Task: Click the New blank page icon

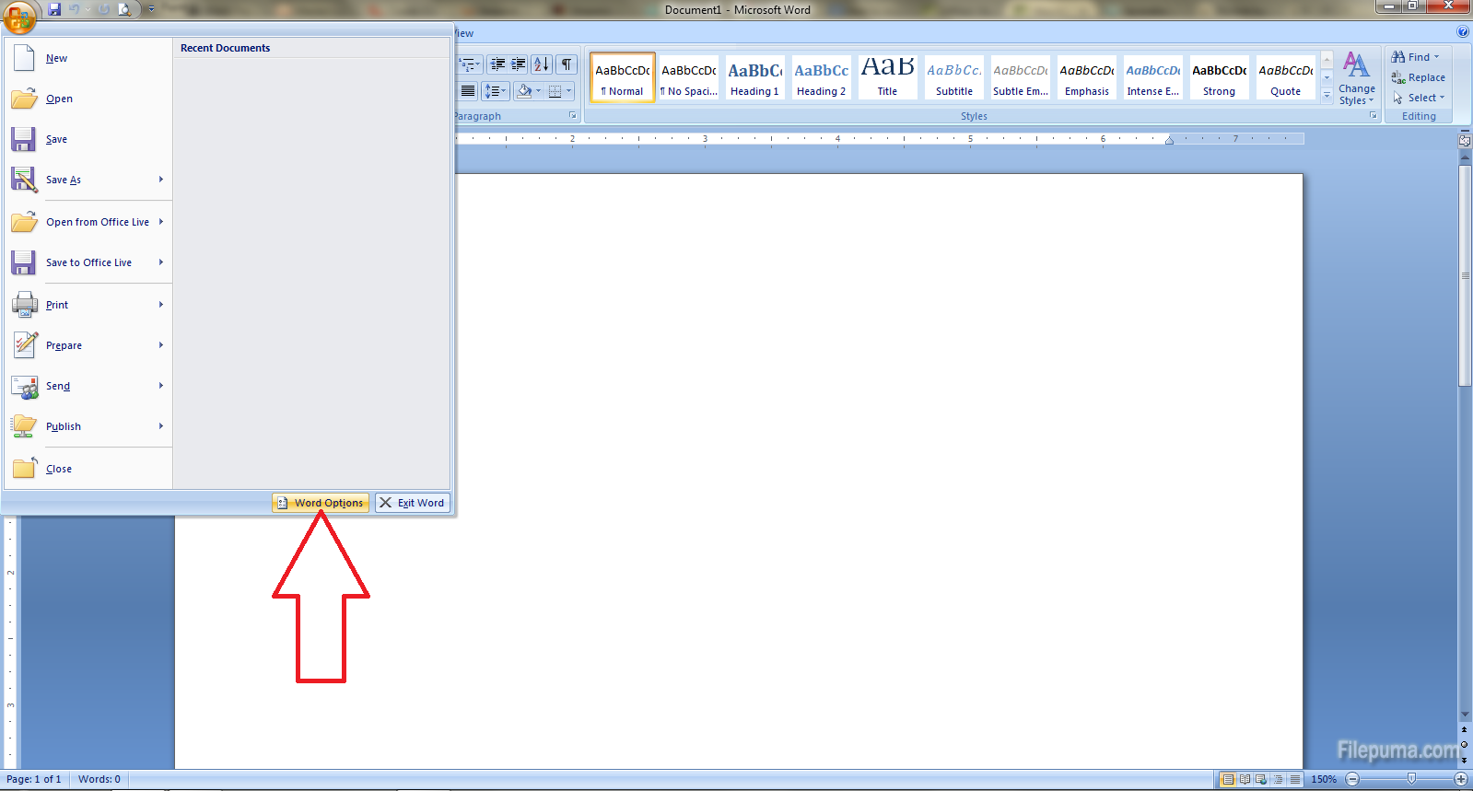Action: pos(24,58)
